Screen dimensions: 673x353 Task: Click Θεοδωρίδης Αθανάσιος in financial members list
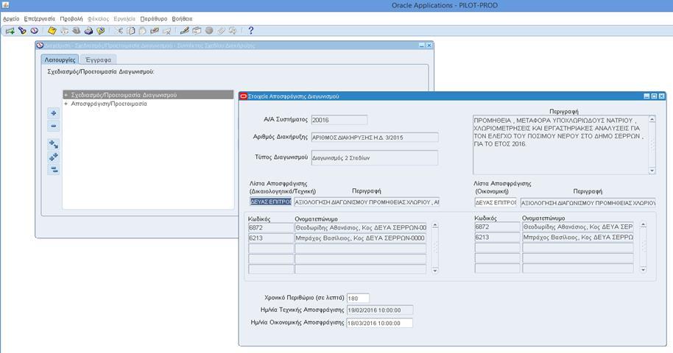(x=578, y=227)
